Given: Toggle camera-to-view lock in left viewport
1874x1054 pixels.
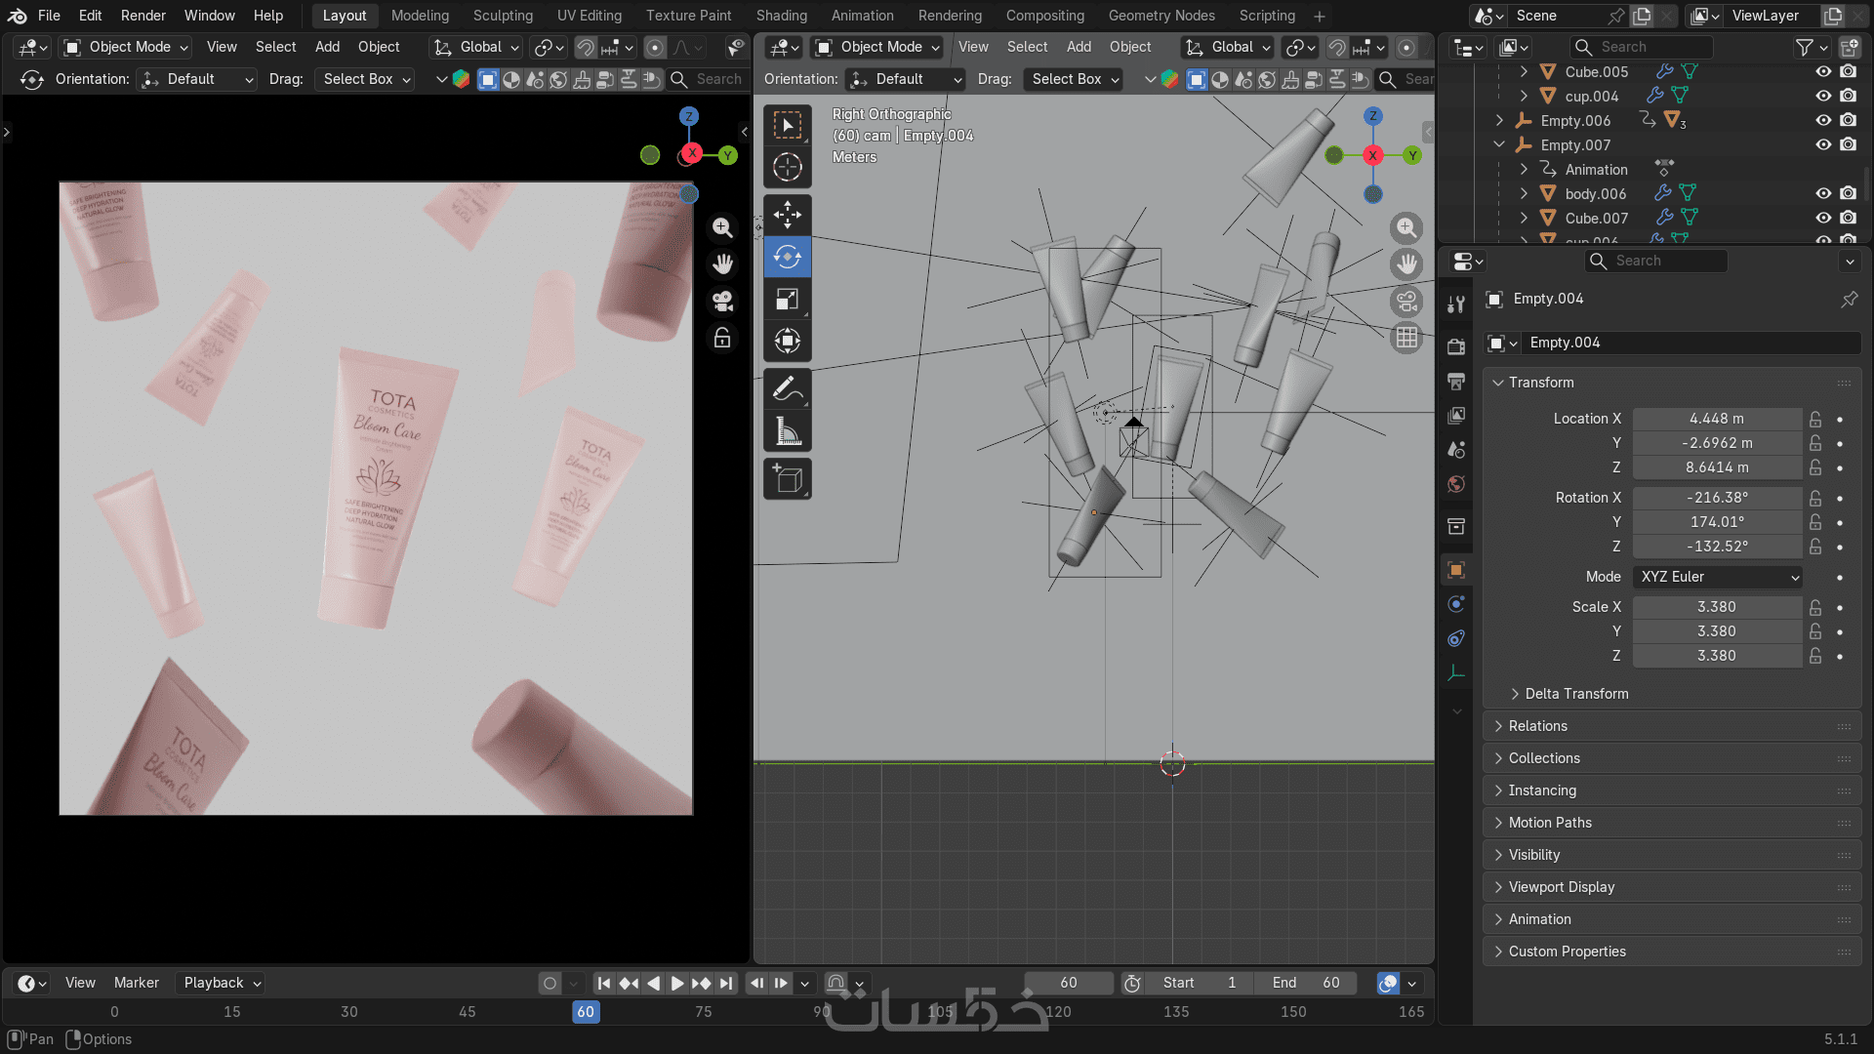Looking at the screenshot, I should coord(722,338).
